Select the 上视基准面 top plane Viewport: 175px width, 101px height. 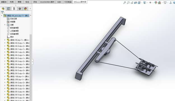pos(14,31)
